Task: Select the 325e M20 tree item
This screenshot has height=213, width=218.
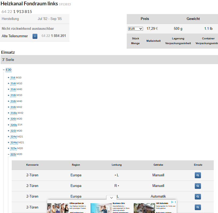Action: (x=13, y=148)
